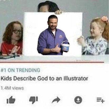Click the girl with pink hair bow
The height and width of the screenshot is (109, 109).
pyautogui.click(x=95, y=36)
